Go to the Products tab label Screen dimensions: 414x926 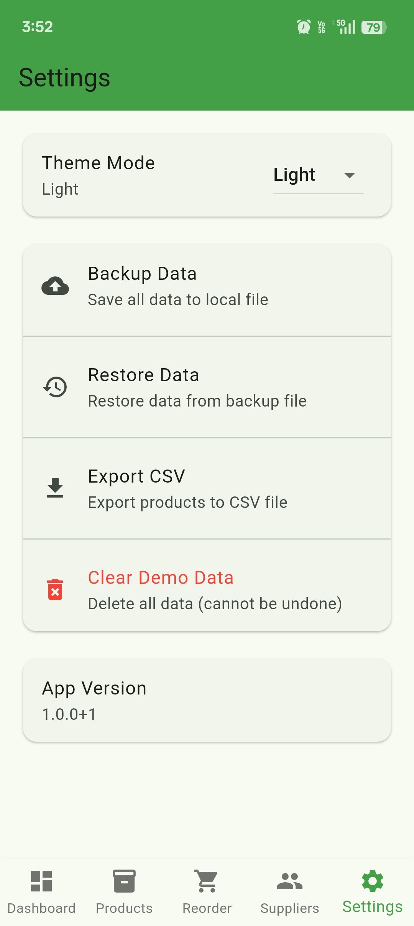click(x=124, y=908)
